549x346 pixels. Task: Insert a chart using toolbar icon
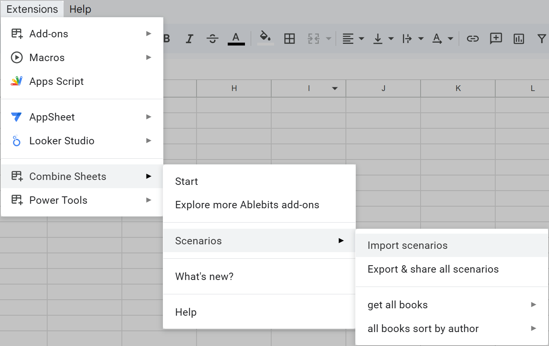tap(519, 39)
